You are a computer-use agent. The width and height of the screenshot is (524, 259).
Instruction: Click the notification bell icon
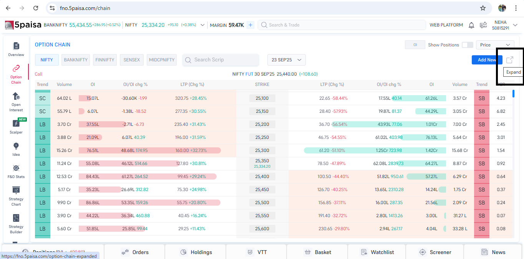click(x=471, y=25)
